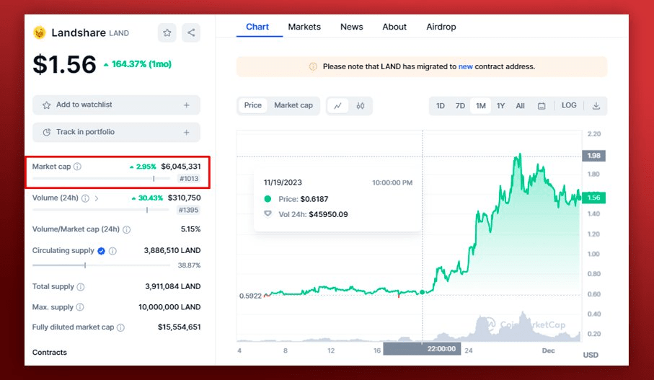Open Volume/Market cap info icon
The image size is (654, 380).
pyautogui.click(x=127, y=229)
